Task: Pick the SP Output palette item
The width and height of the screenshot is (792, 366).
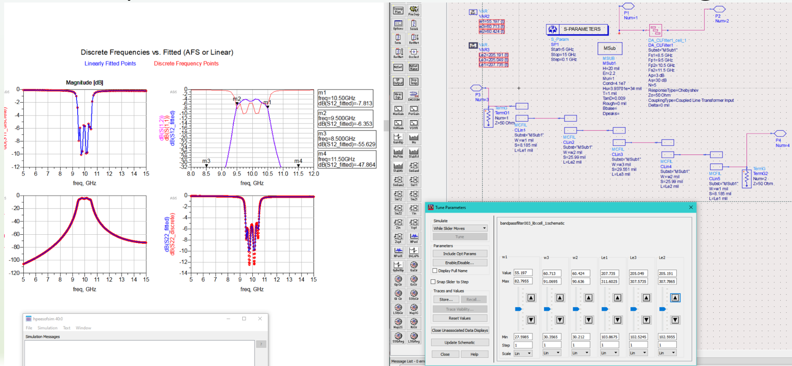Action: [x=398, y=81]
